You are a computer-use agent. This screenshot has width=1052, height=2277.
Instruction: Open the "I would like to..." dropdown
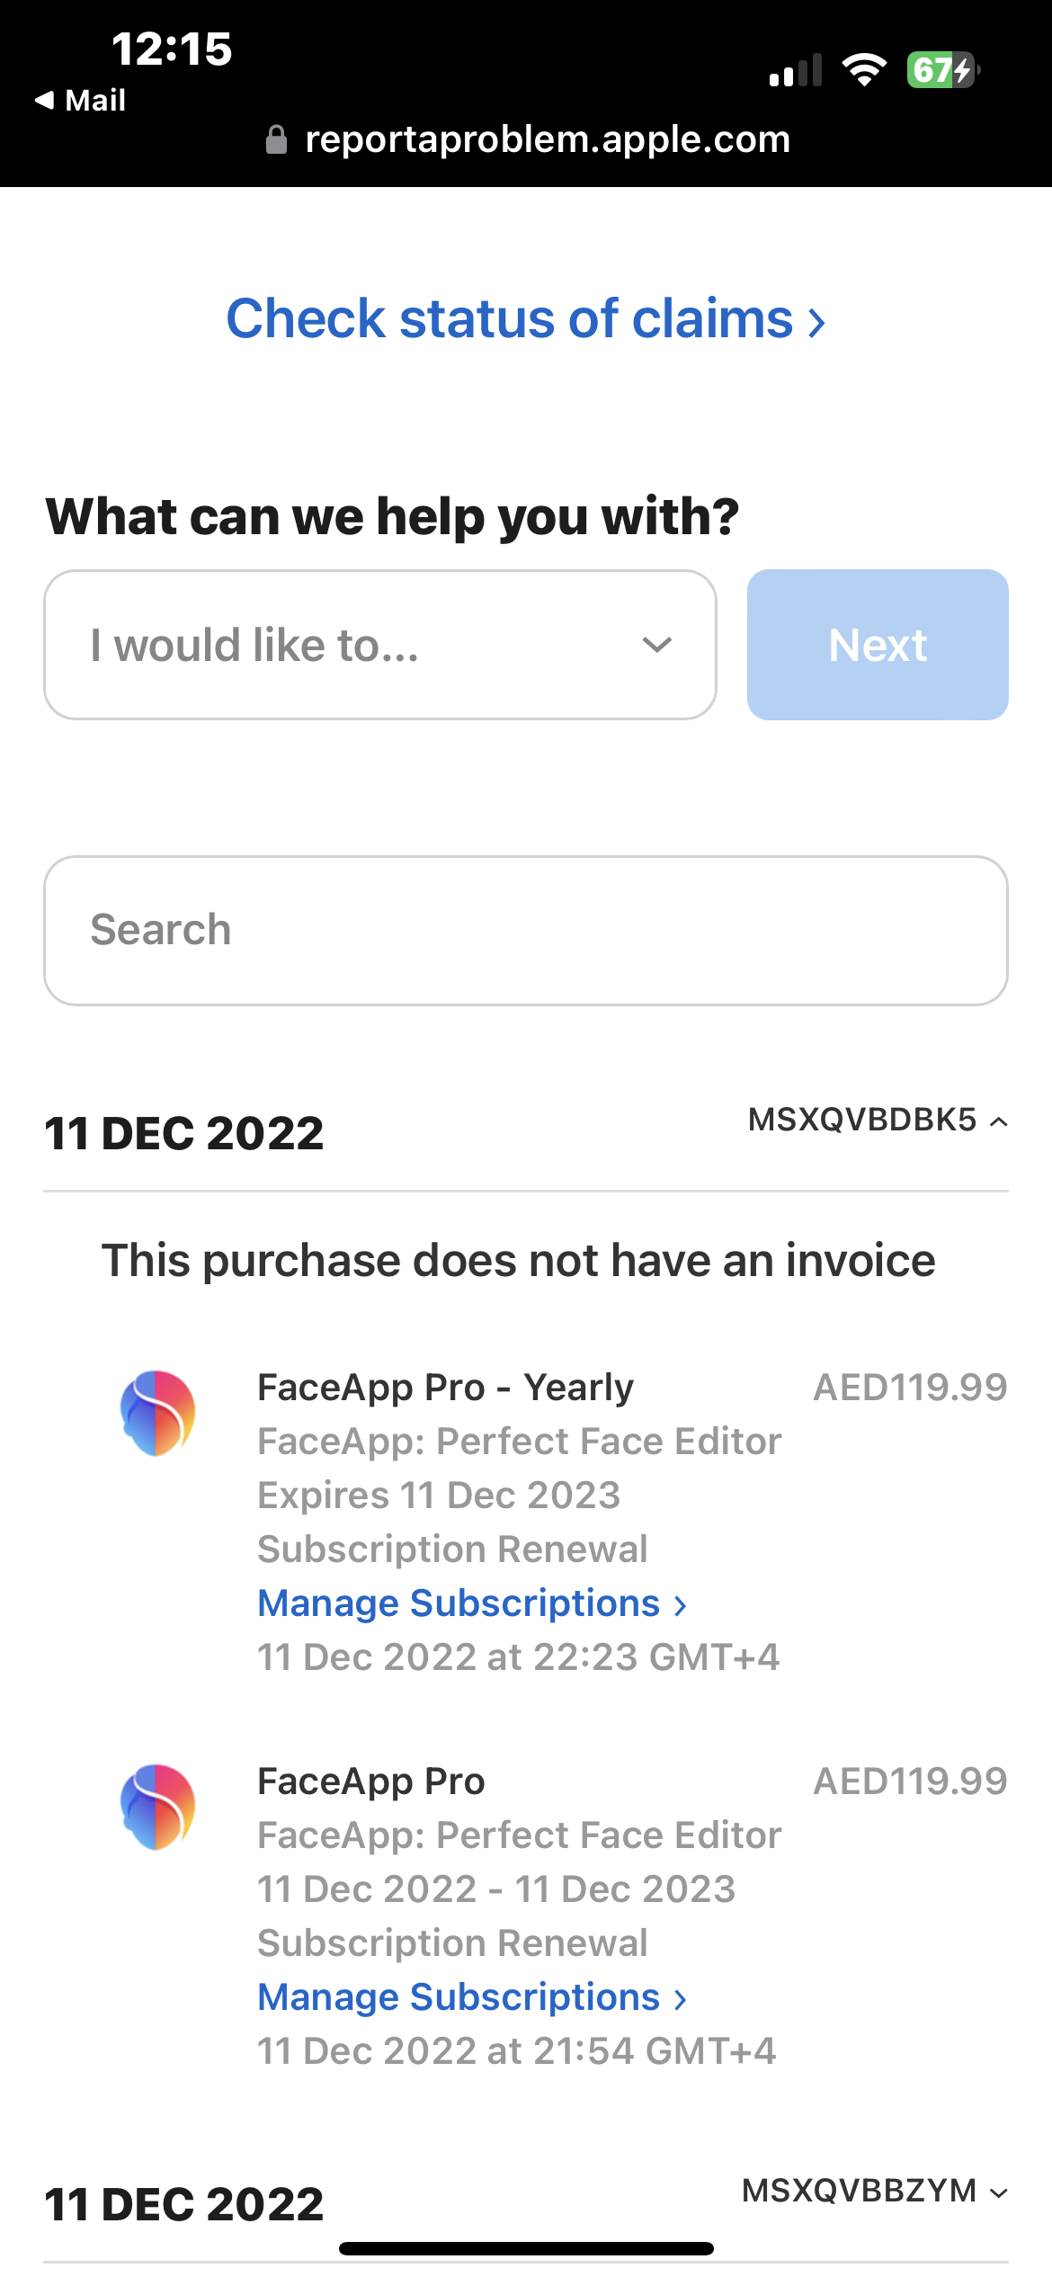click(380, 645)
